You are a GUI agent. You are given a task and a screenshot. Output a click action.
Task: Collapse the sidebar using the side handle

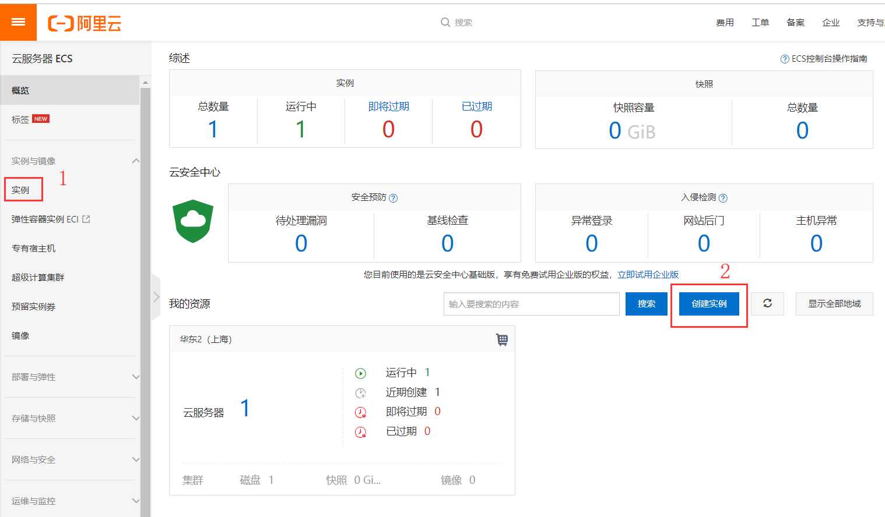click(156, 297)
